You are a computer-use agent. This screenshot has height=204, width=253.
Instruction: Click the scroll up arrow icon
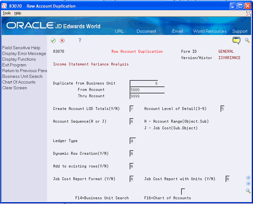[x=248, y=178]
